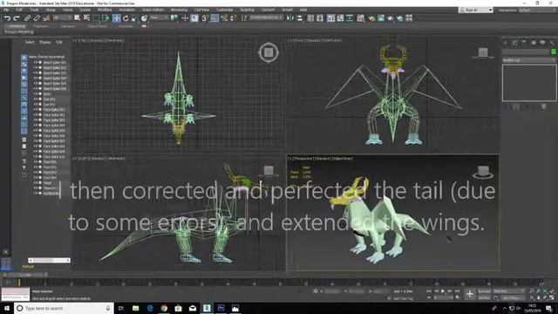
Task: Open Select by Name tool
Action: point(86,17)
